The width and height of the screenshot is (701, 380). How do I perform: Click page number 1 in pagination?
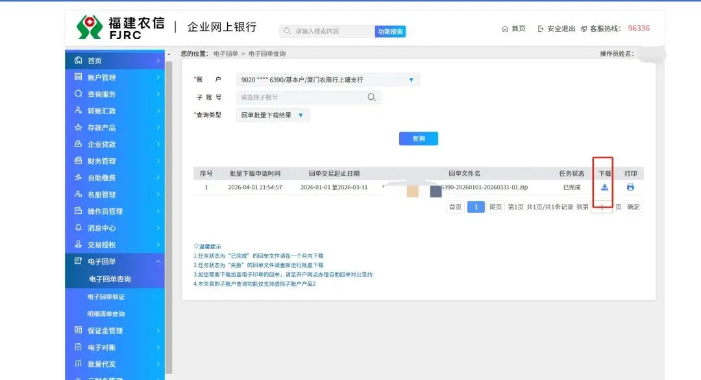tap(476, 207)
